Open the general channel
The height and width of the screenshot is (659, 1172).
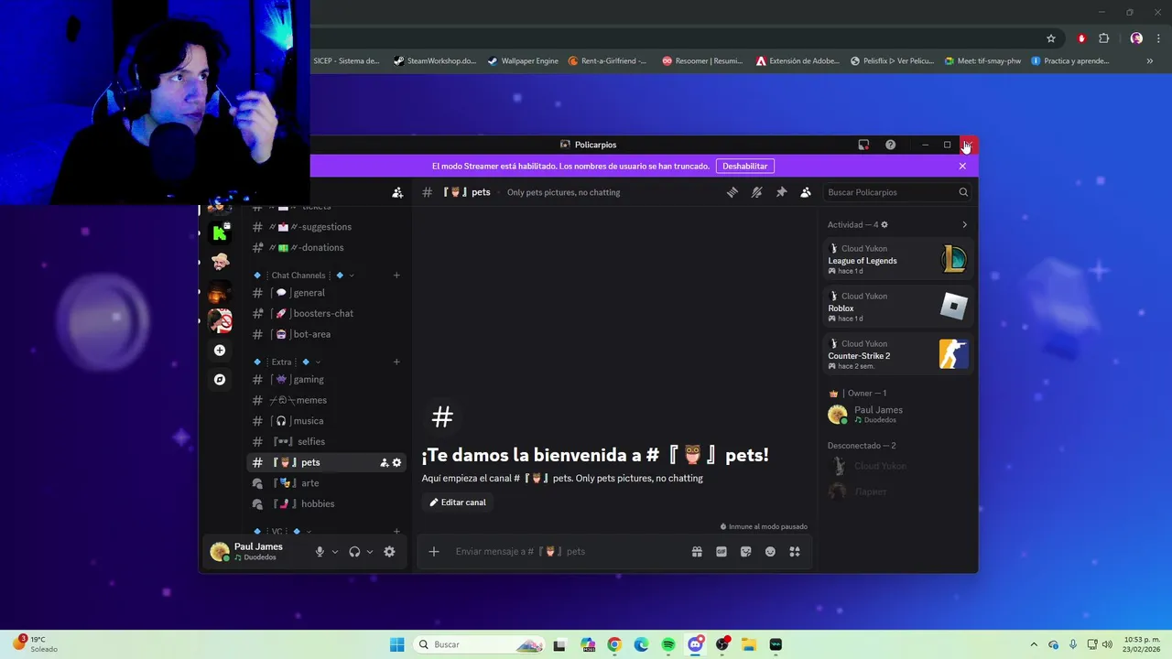(326, 293)
